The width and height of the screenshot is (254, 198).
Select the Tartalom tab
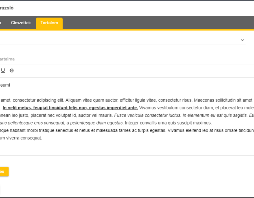49,23
